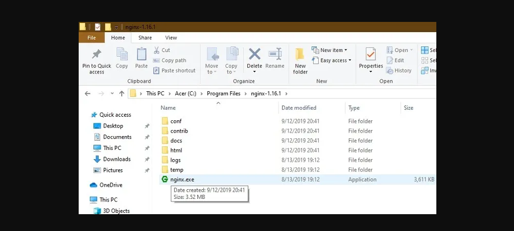Switch to the Home tab

118,38
